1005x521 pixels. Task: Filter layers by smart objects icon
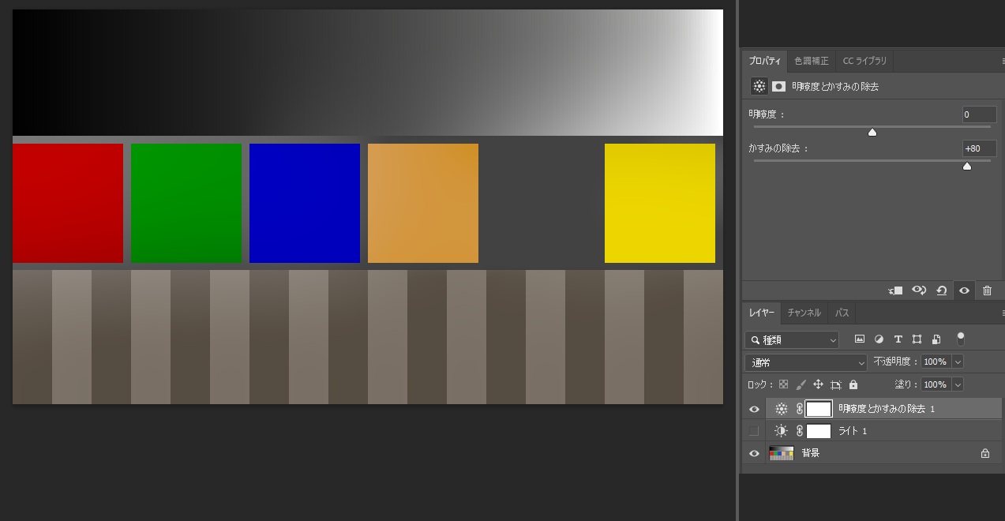[936, 339]
